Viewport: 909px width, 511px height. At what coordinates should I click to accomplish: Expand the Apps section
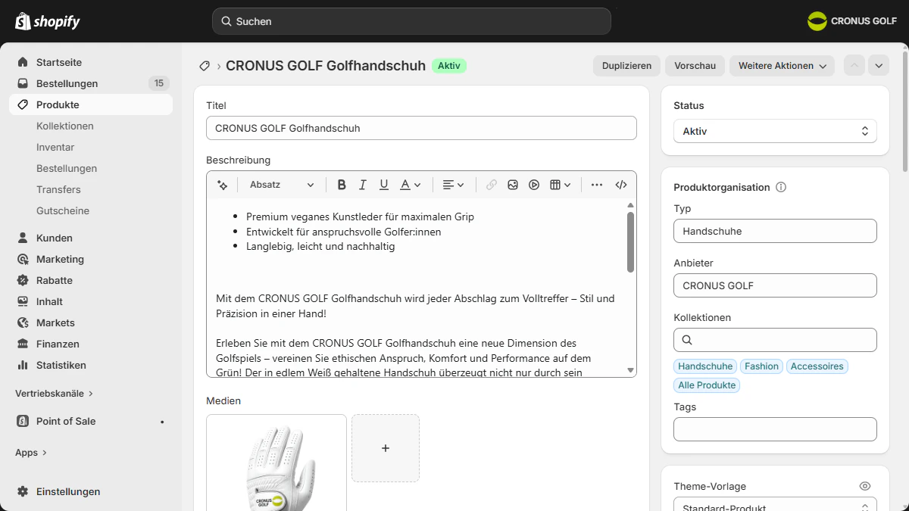(31, 453)
